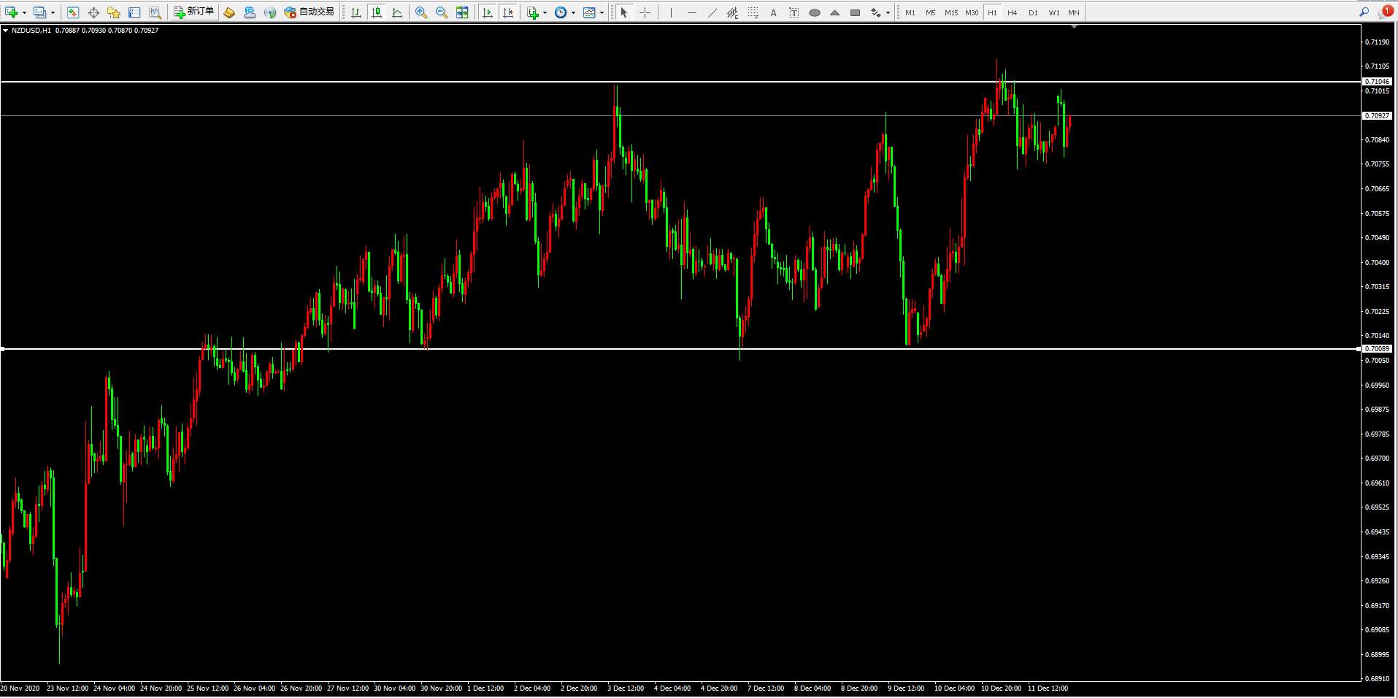Viewport: 1398px width, 698px height.
Task: Select the text label 'T' tool
Action: pos(794,12)
